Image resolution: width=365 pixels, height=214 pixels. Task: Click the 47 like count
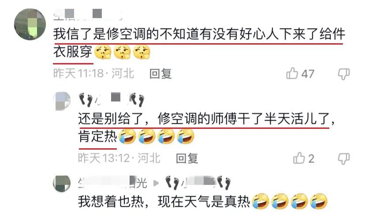(x=308, y=74)
